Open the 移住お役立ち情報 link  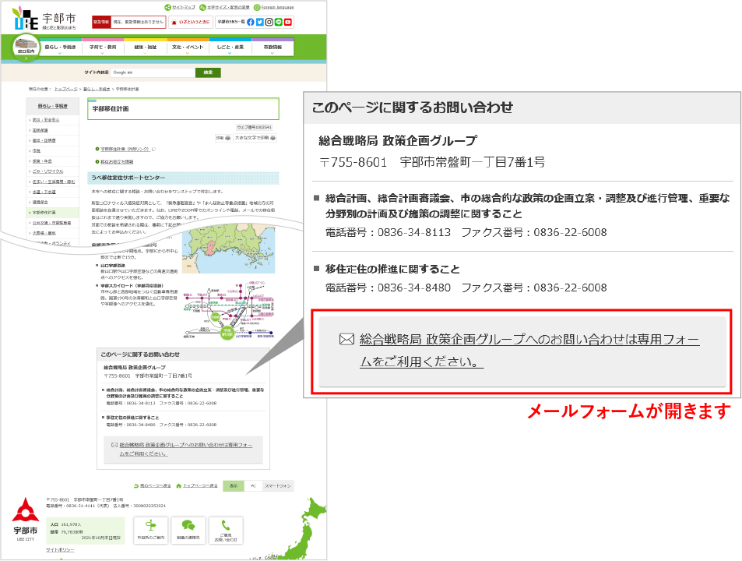pyautogui.click(x=117, y=162)
